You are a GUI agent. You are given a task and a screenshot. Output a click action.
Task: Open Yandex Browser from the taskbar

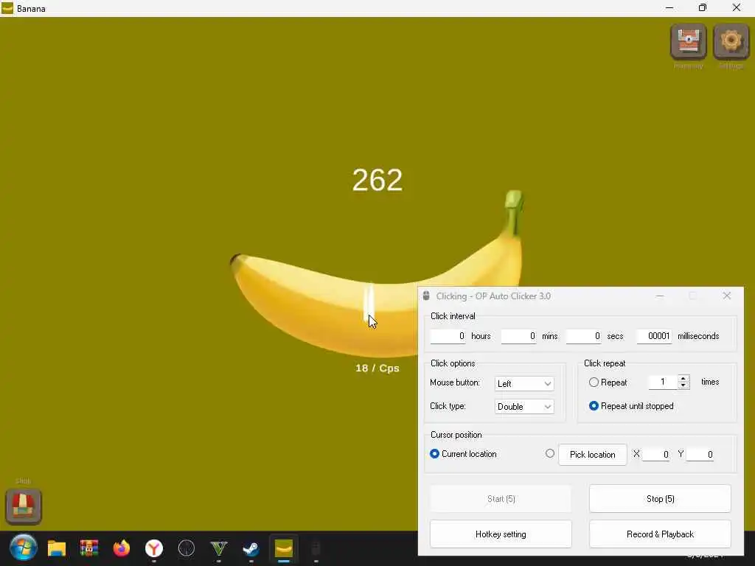(x=154, y=548)
